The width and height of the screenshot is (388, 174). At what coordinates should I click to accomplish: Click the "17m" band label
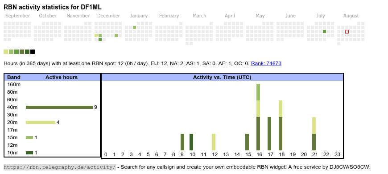12,130
